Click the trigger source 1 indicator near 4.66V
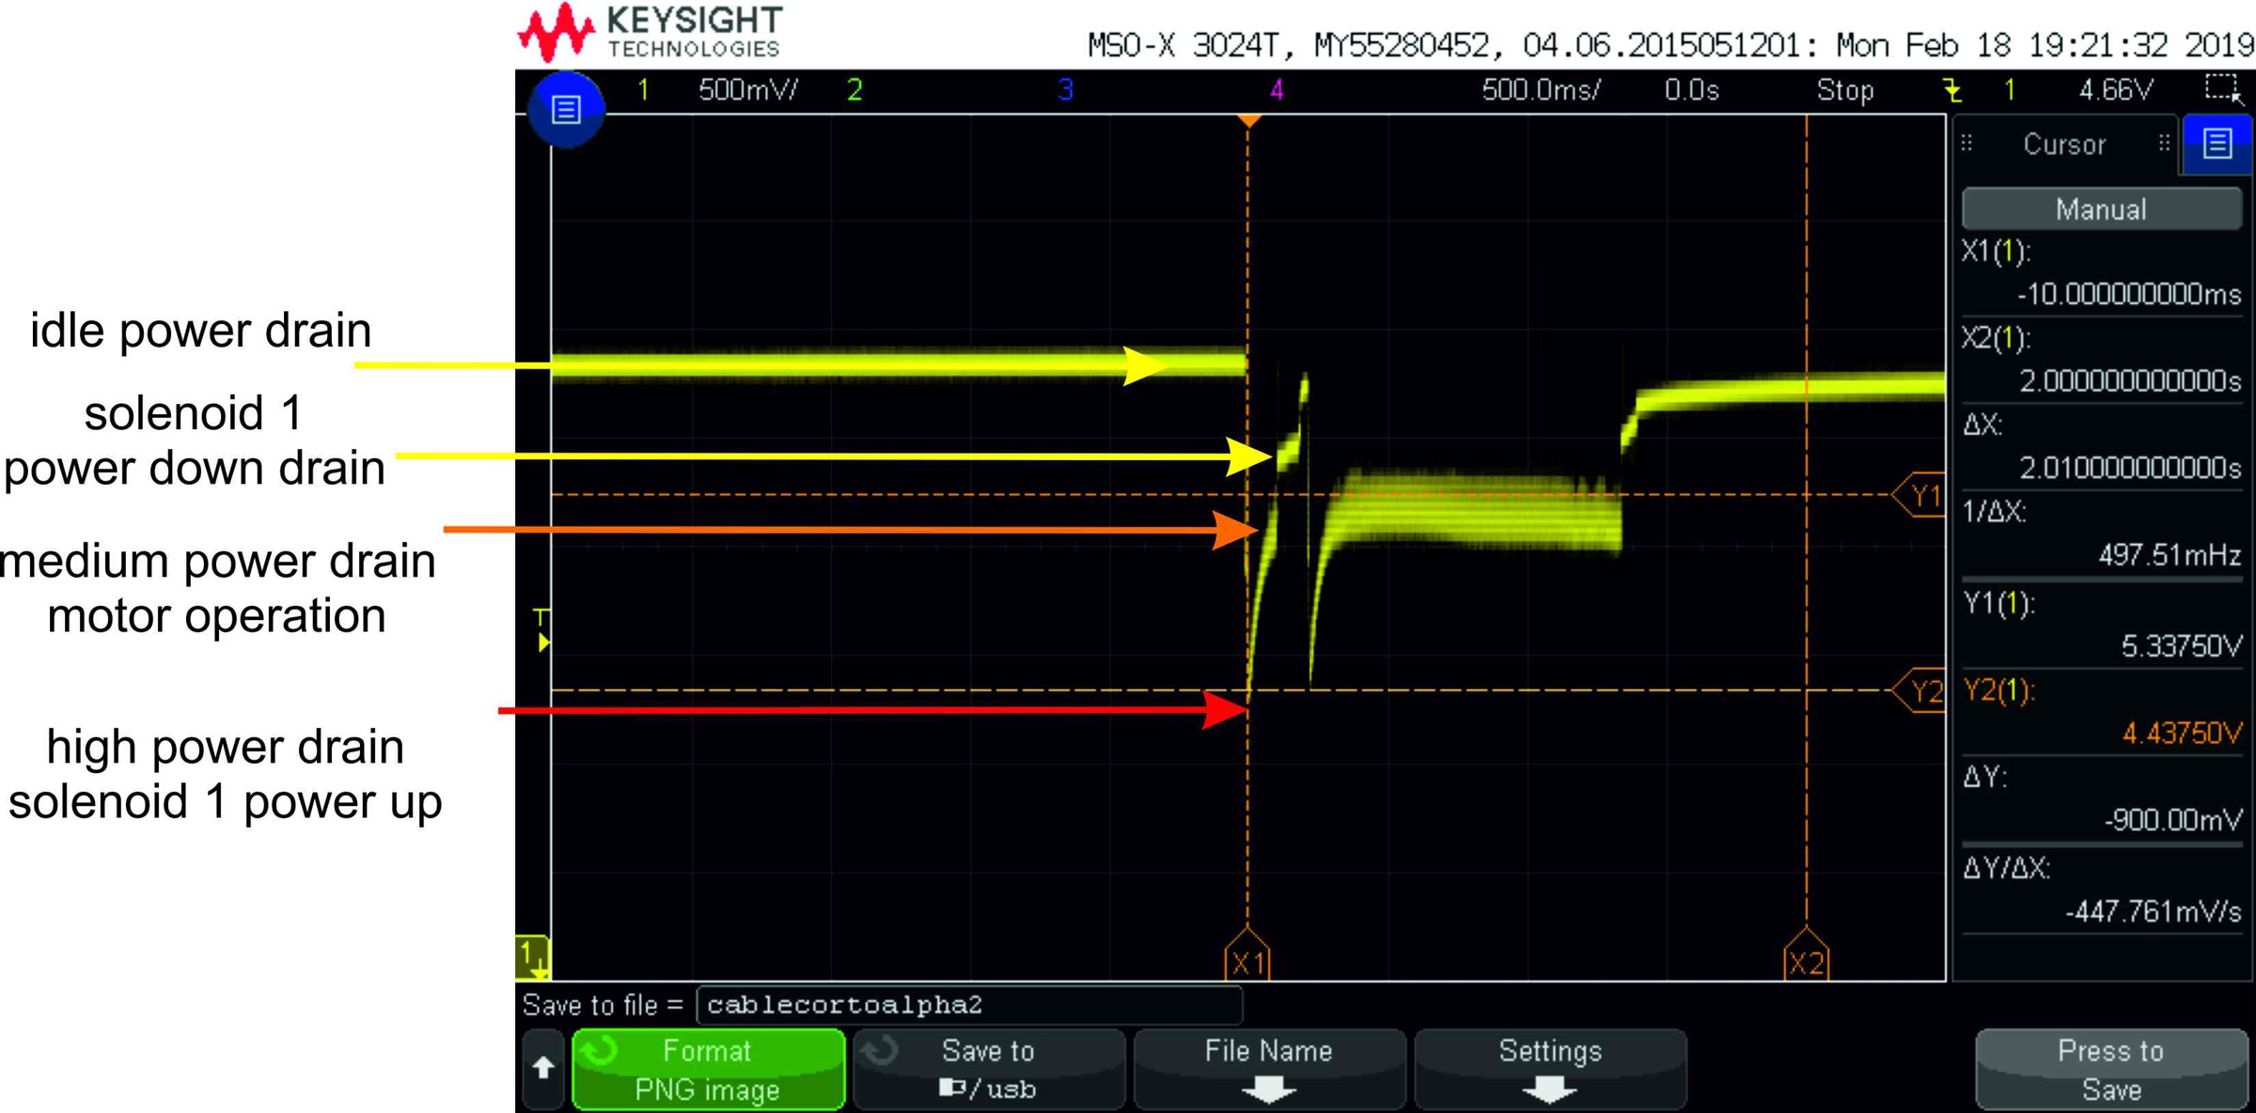The height and width of the screenshot is (1113, 2256). click(x=2009, y=90)
